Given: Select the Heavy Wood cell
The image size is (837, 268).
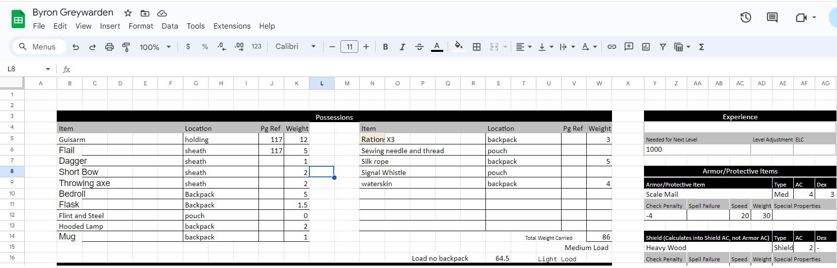Looking at the screenshot, I should tap(708, 248).
